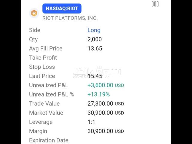Click the Stop Loss row label

(x=42, y=67)
